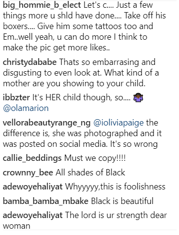Click the 'The lord is ur strength' comment
The width and height of the screenshot is (179, 235).
[85, 220]
